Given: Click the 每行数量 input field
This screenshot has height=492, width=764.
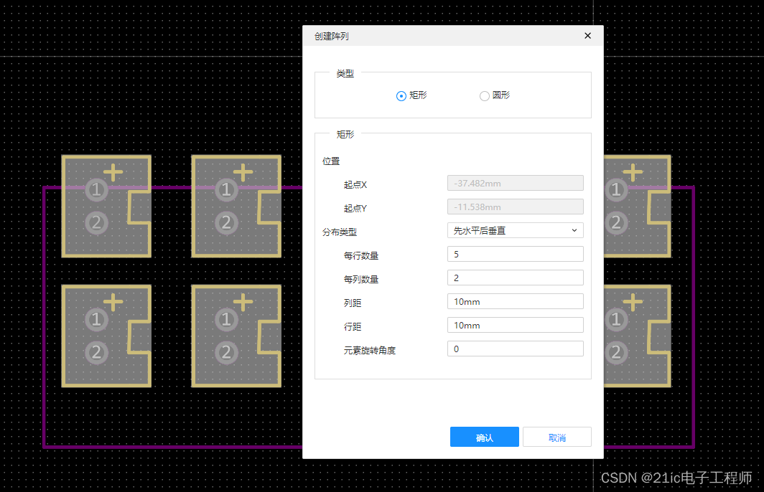Looking at the screenshot, I should coord(515,254).
